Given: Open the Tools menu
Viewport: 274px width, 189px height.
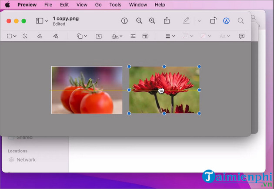Looking at the screenshot, I should [x=115, y=5].
